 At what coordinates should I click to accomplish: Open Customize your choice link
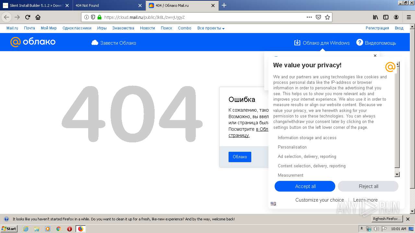[319, 200]
